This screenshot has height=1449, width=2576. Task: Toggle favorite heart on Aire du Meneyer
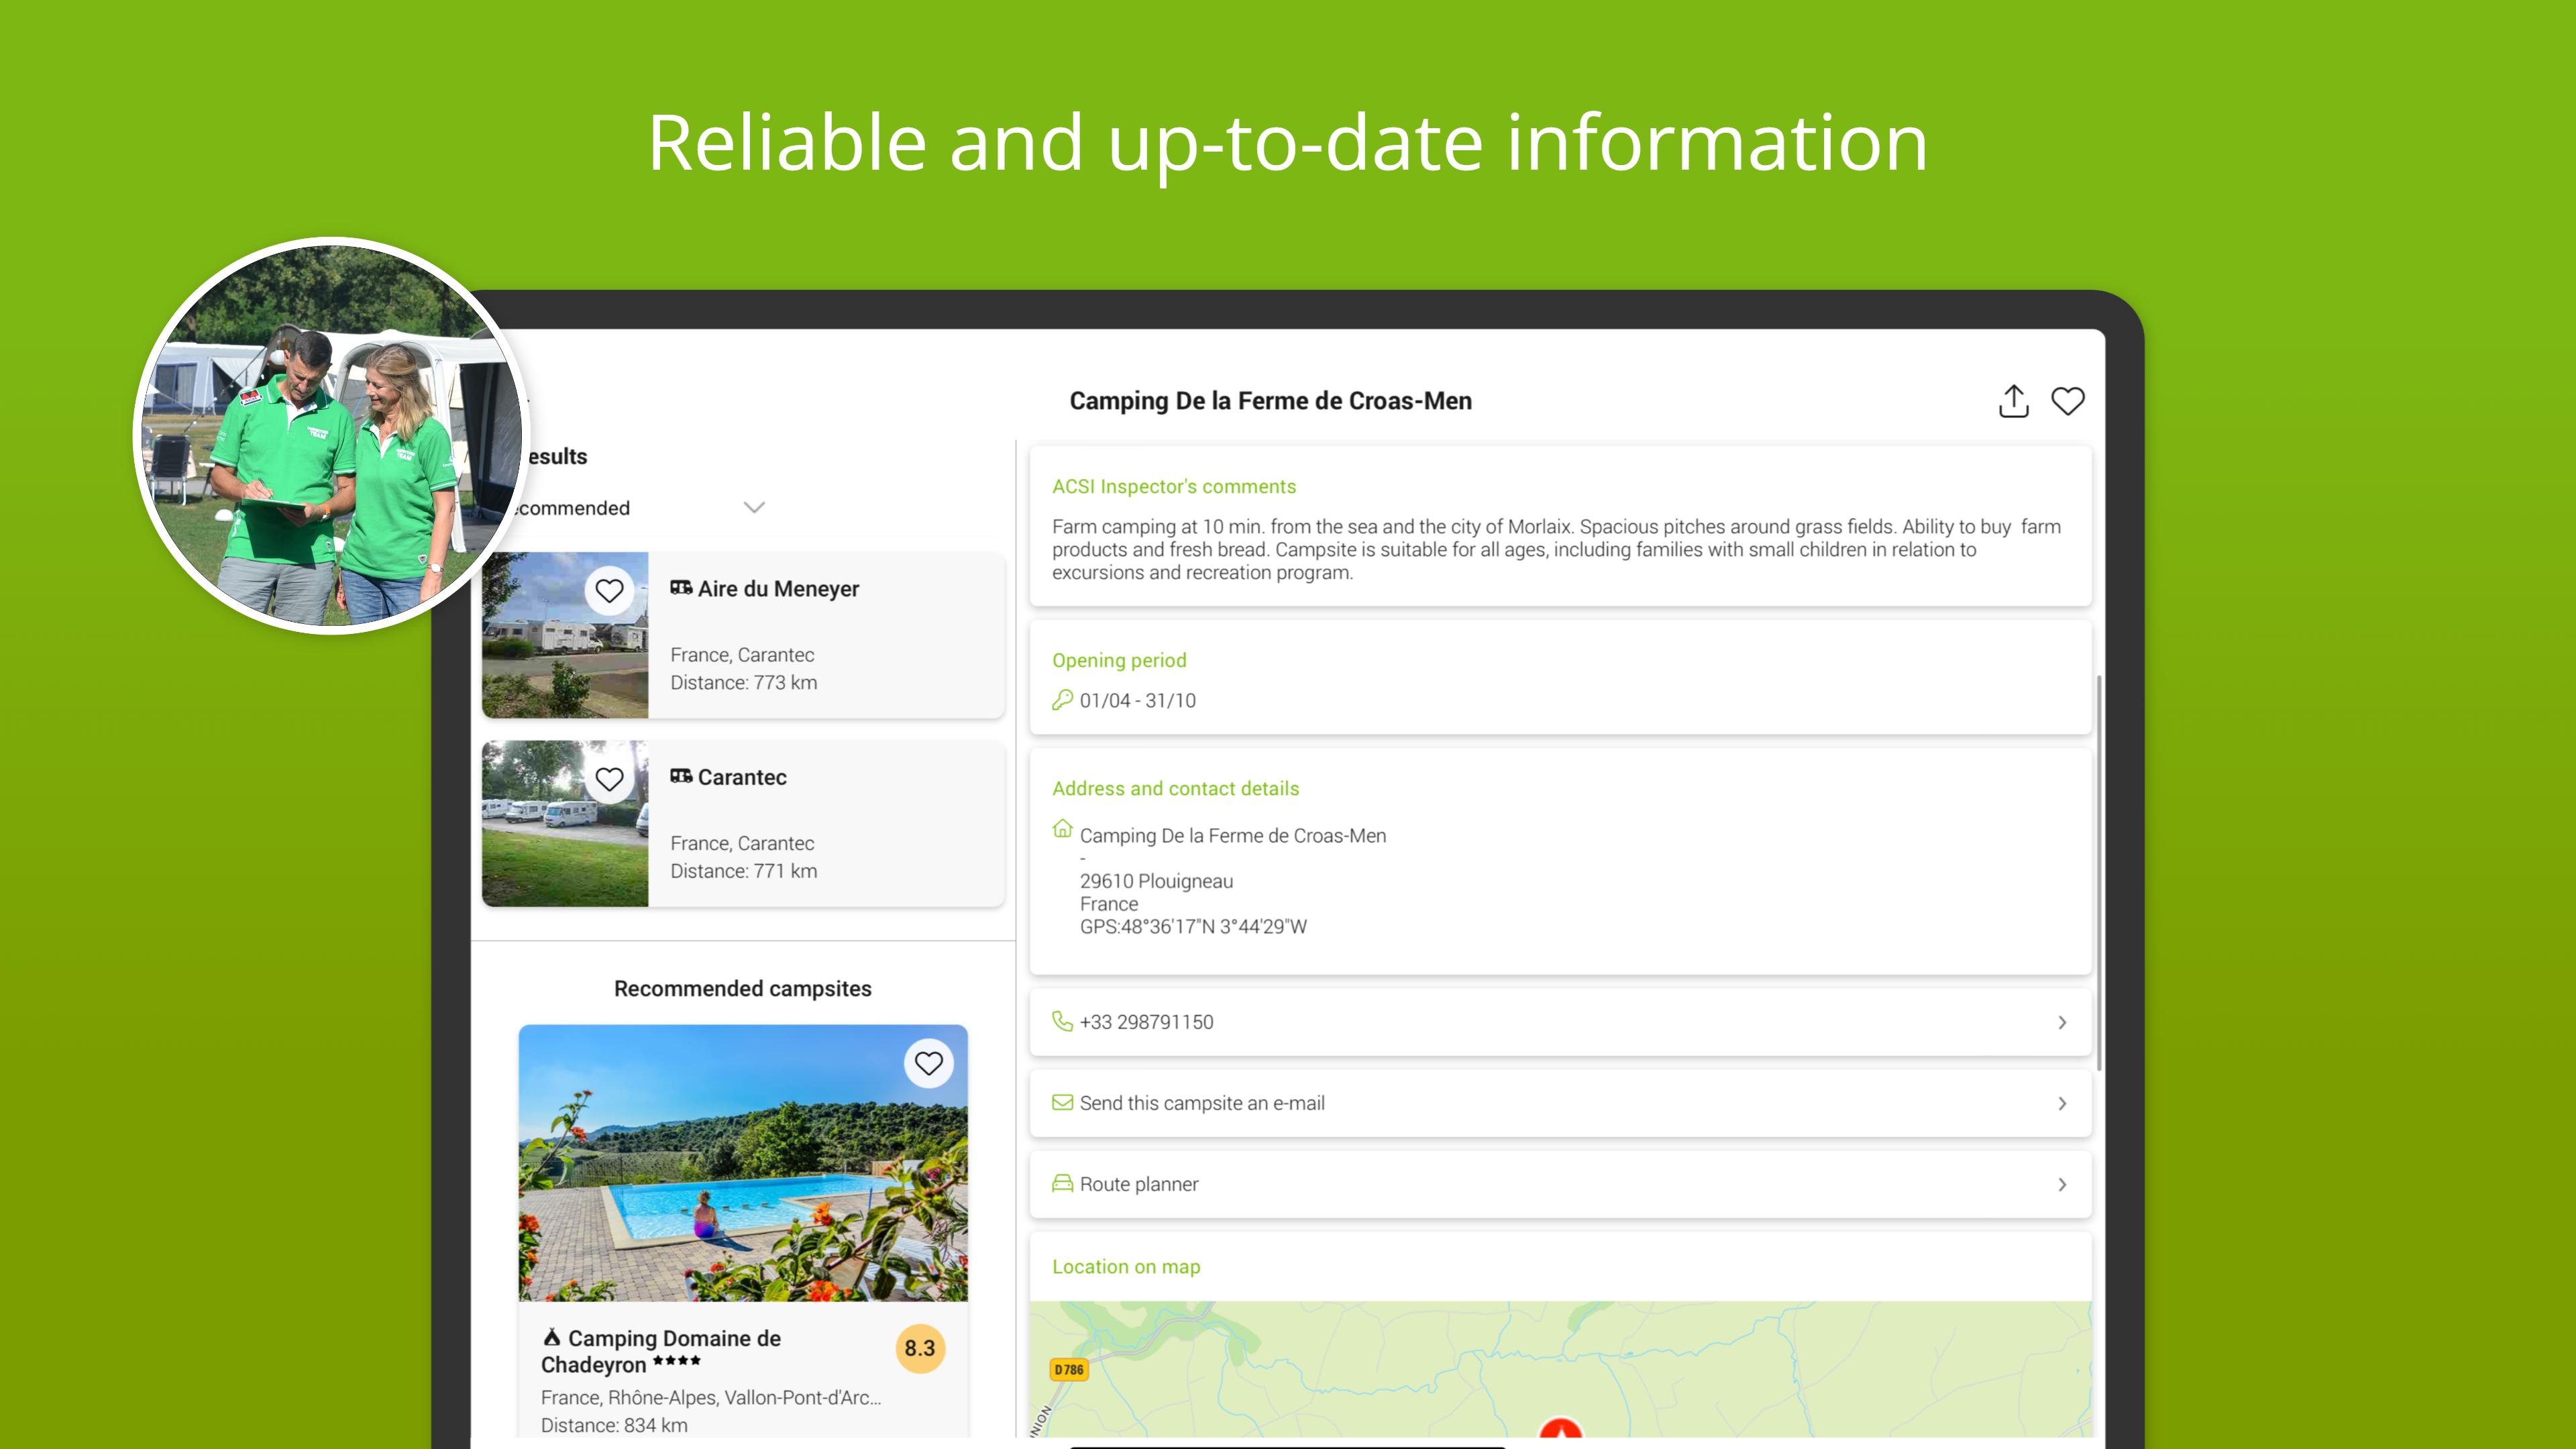point(609,591)
